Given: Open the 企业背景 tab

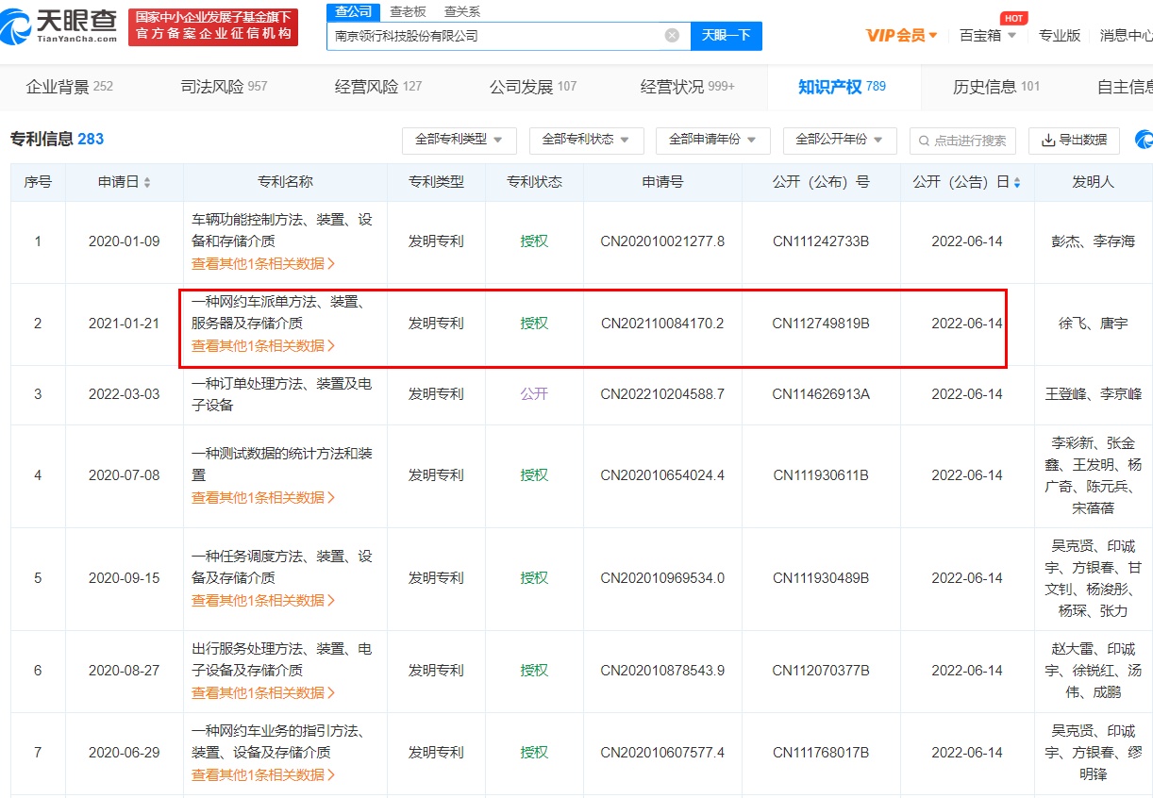Looking at the screenshot, I should (x=69, y=87).
